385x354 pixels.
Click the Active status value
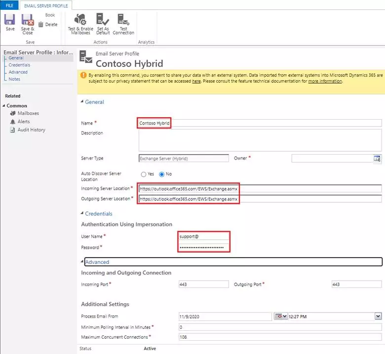(150, 349)
